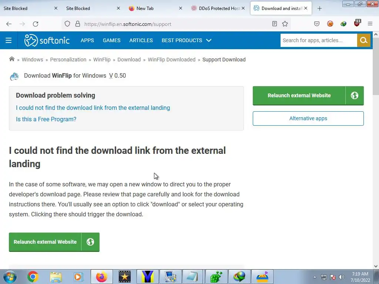Click the green cubes taskbar icon

(216, 277)
